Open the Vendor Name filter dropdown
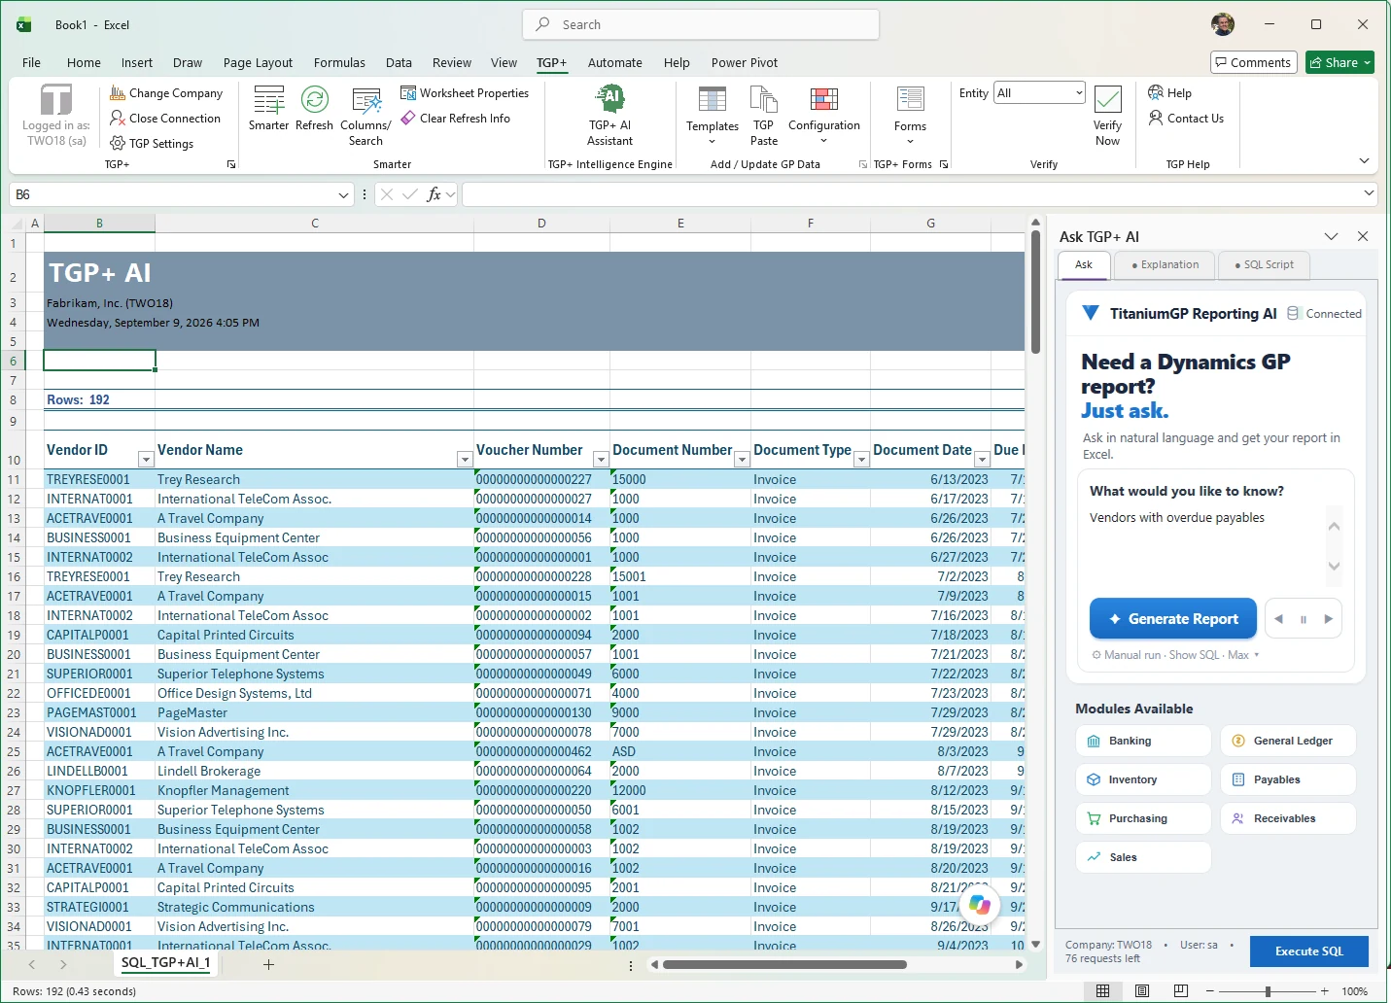The width and height of the screenshot is (1391, 1003). coord(465,460)
